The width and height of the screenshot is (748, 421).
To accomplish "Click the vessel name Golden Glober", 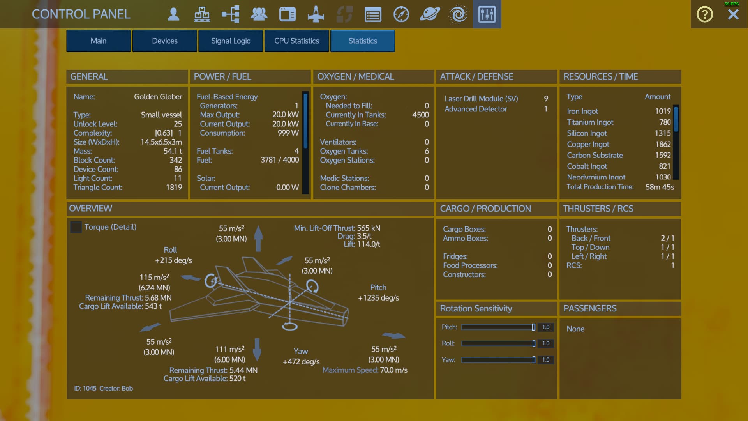I will 158,97.
